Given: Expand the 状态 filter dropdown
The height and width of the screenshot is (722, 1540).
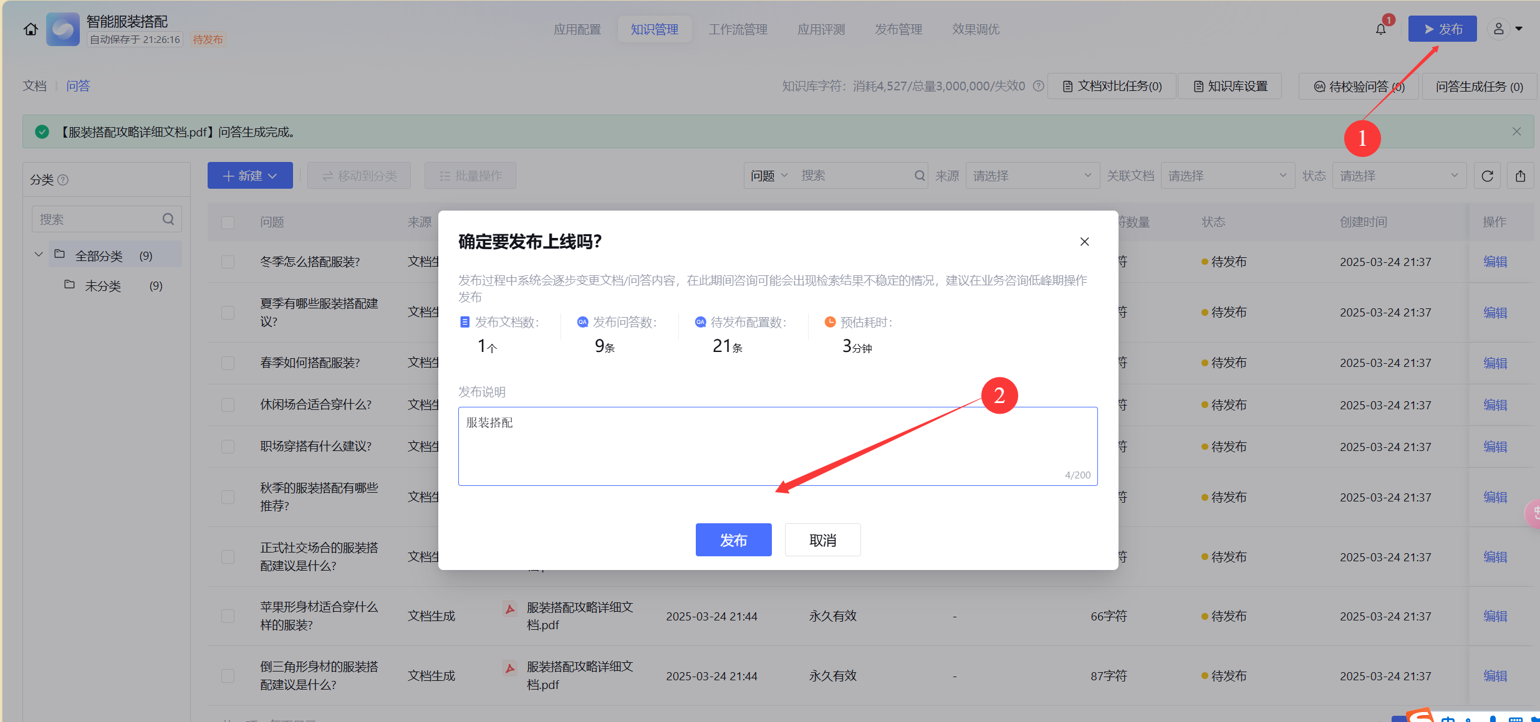Looking at the screenshot, I should pyautogui.click(x=1398, y=176).
